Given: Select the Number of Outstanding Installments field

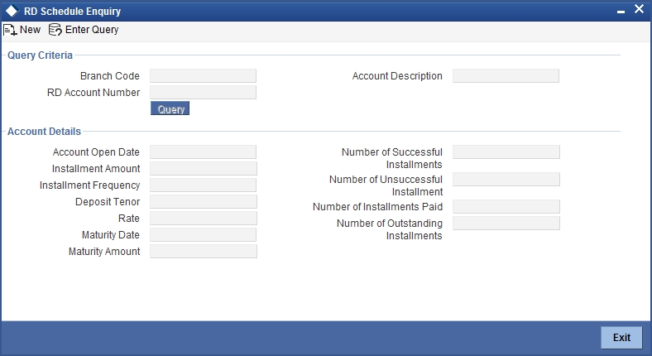Looking at the screenshot, I should [x=506, y=223].
